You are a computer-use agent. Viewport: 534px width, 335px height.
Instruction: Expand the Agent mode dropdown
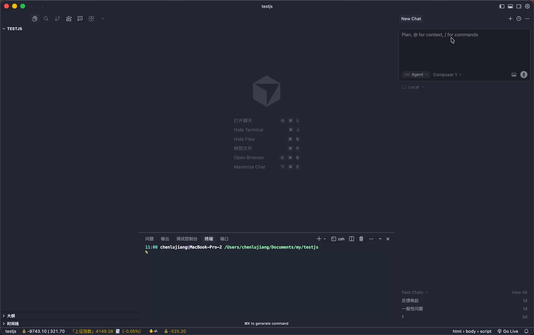tap(416, 75)
